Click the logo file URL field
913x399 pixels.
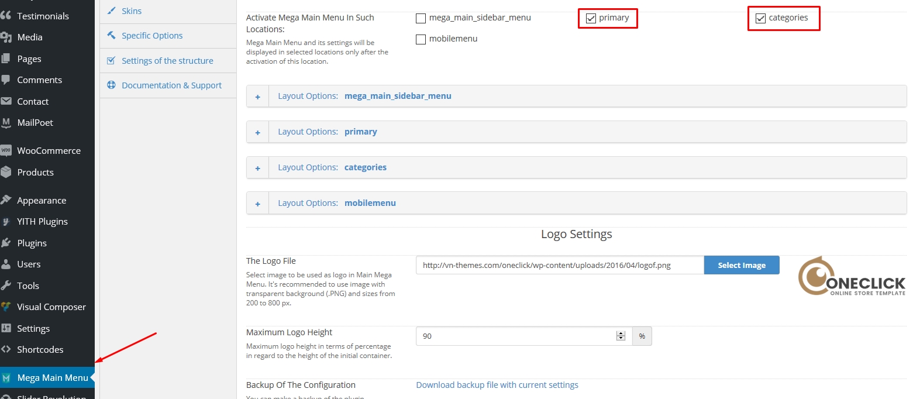559,265
